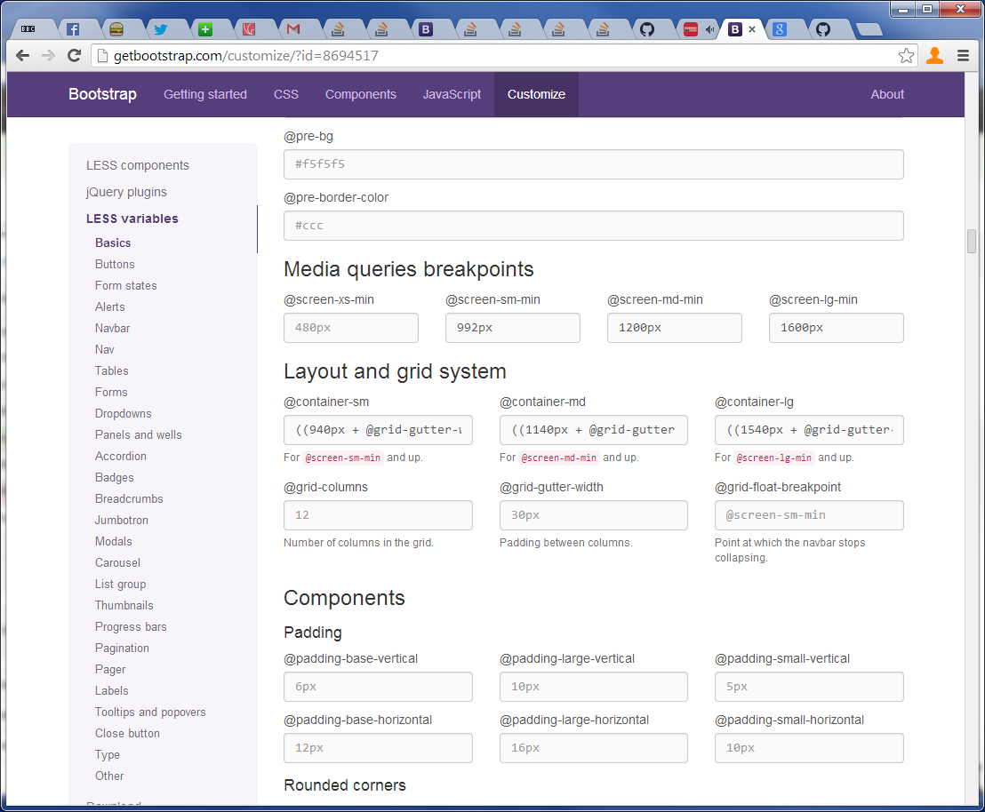Open the About link in navbar
Image resolution: width=985 pixels, height=812 pixels.
tap(887, 94)
